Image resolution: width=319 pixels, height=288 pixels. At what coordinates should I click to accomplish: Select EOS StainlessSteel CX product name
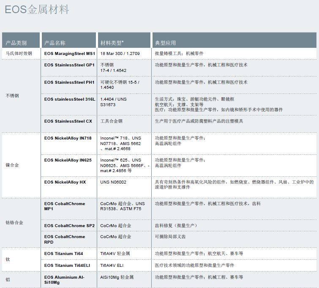[68, 121]
